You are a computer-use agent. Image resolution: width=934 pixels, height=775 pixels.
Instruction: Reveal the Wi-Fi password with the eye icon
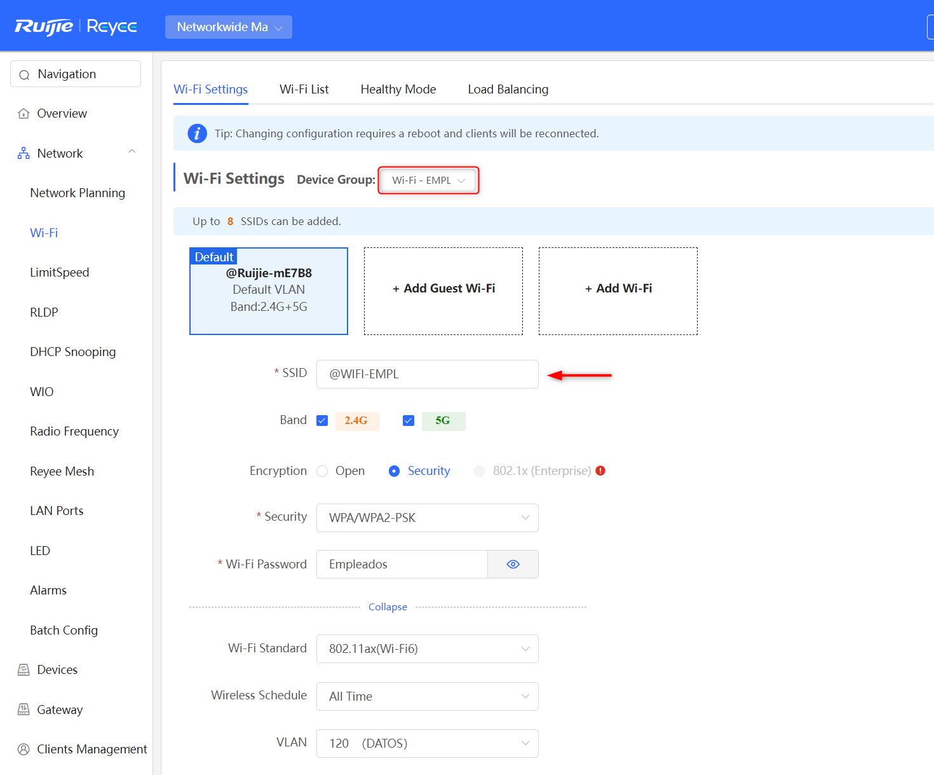(513, 564)
